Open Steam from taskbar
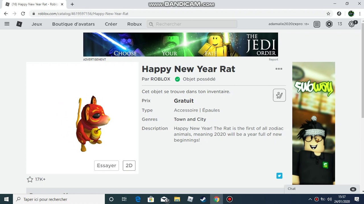 pyautogui.click(x=203, y=199)
